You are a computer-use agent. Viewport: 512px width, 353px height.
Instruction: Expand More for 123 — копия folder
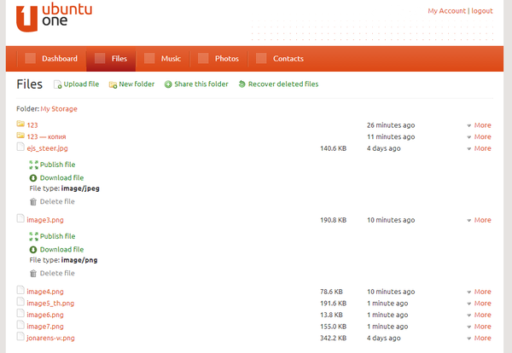[479, 137]
